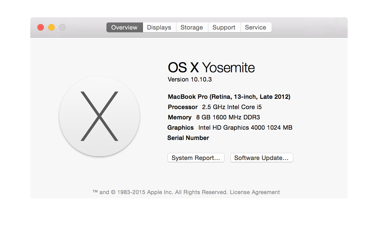Click the Graphics specification line
378x242 pixels.
(x=230, y=127)
